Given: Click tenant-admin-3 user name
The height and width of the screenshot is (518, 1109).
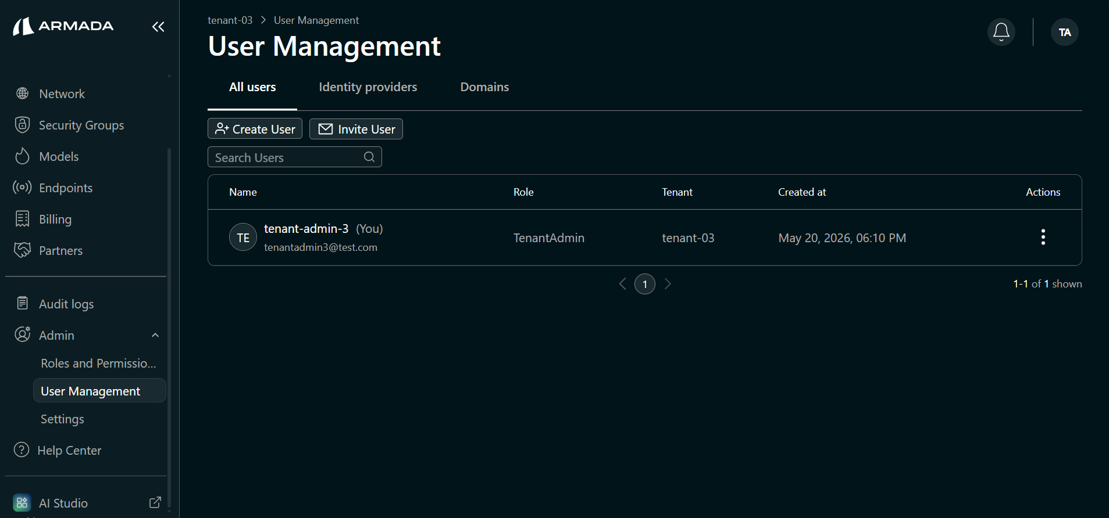Looking at the screenshot, I should (x=306, y=229).
